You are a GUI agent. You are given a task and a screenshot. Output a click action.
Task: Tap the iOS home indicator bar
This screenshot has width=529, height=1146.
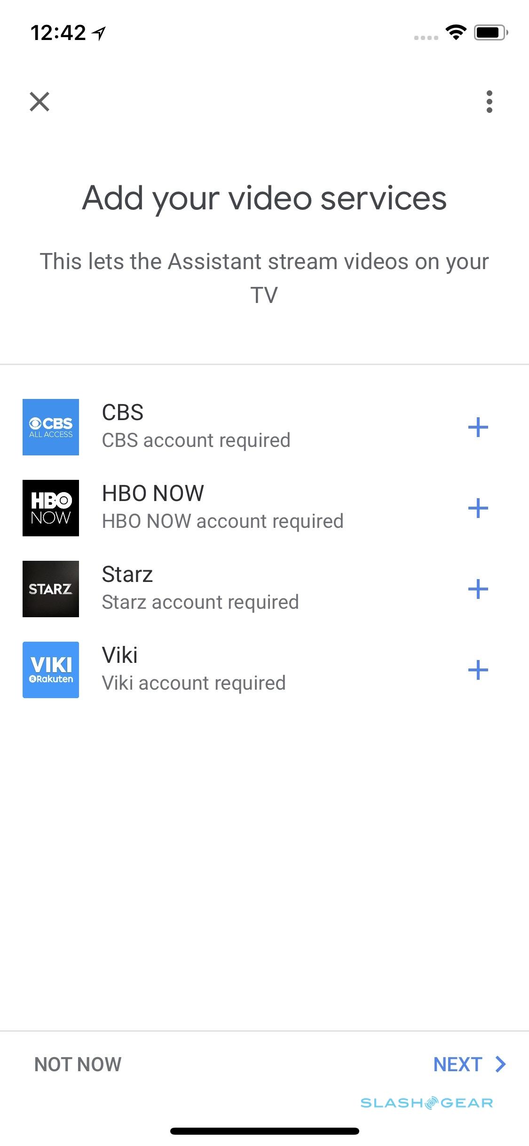click(264, 1131)
